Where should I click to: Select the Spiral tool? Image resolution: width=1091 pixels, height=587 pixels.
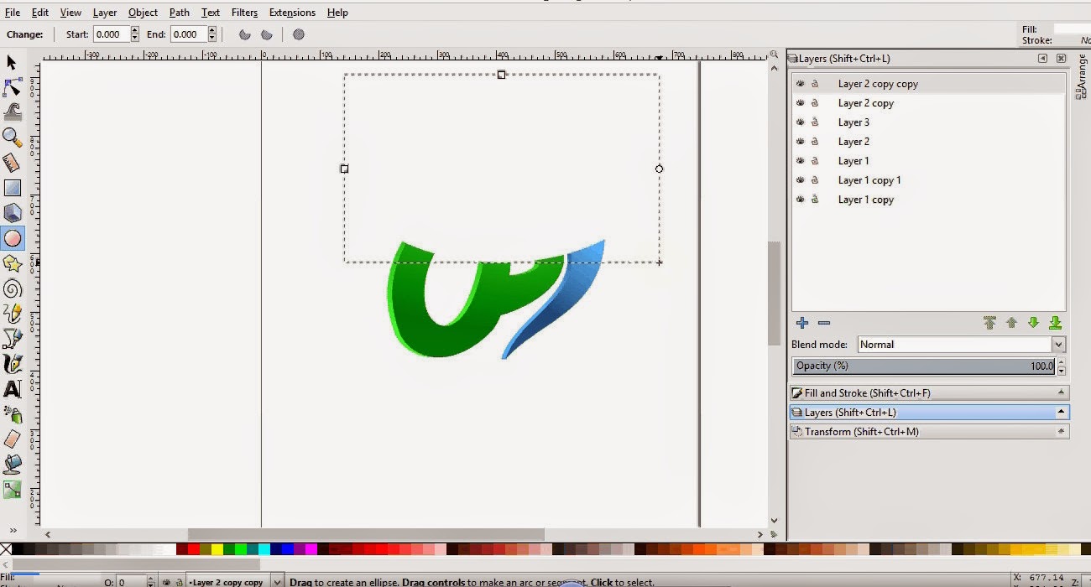[11, 288]
